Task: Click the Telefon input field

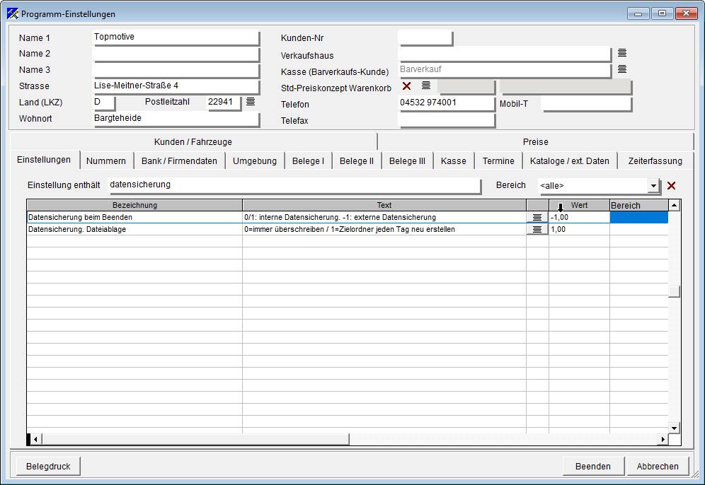Action: (x=447, y=103)
